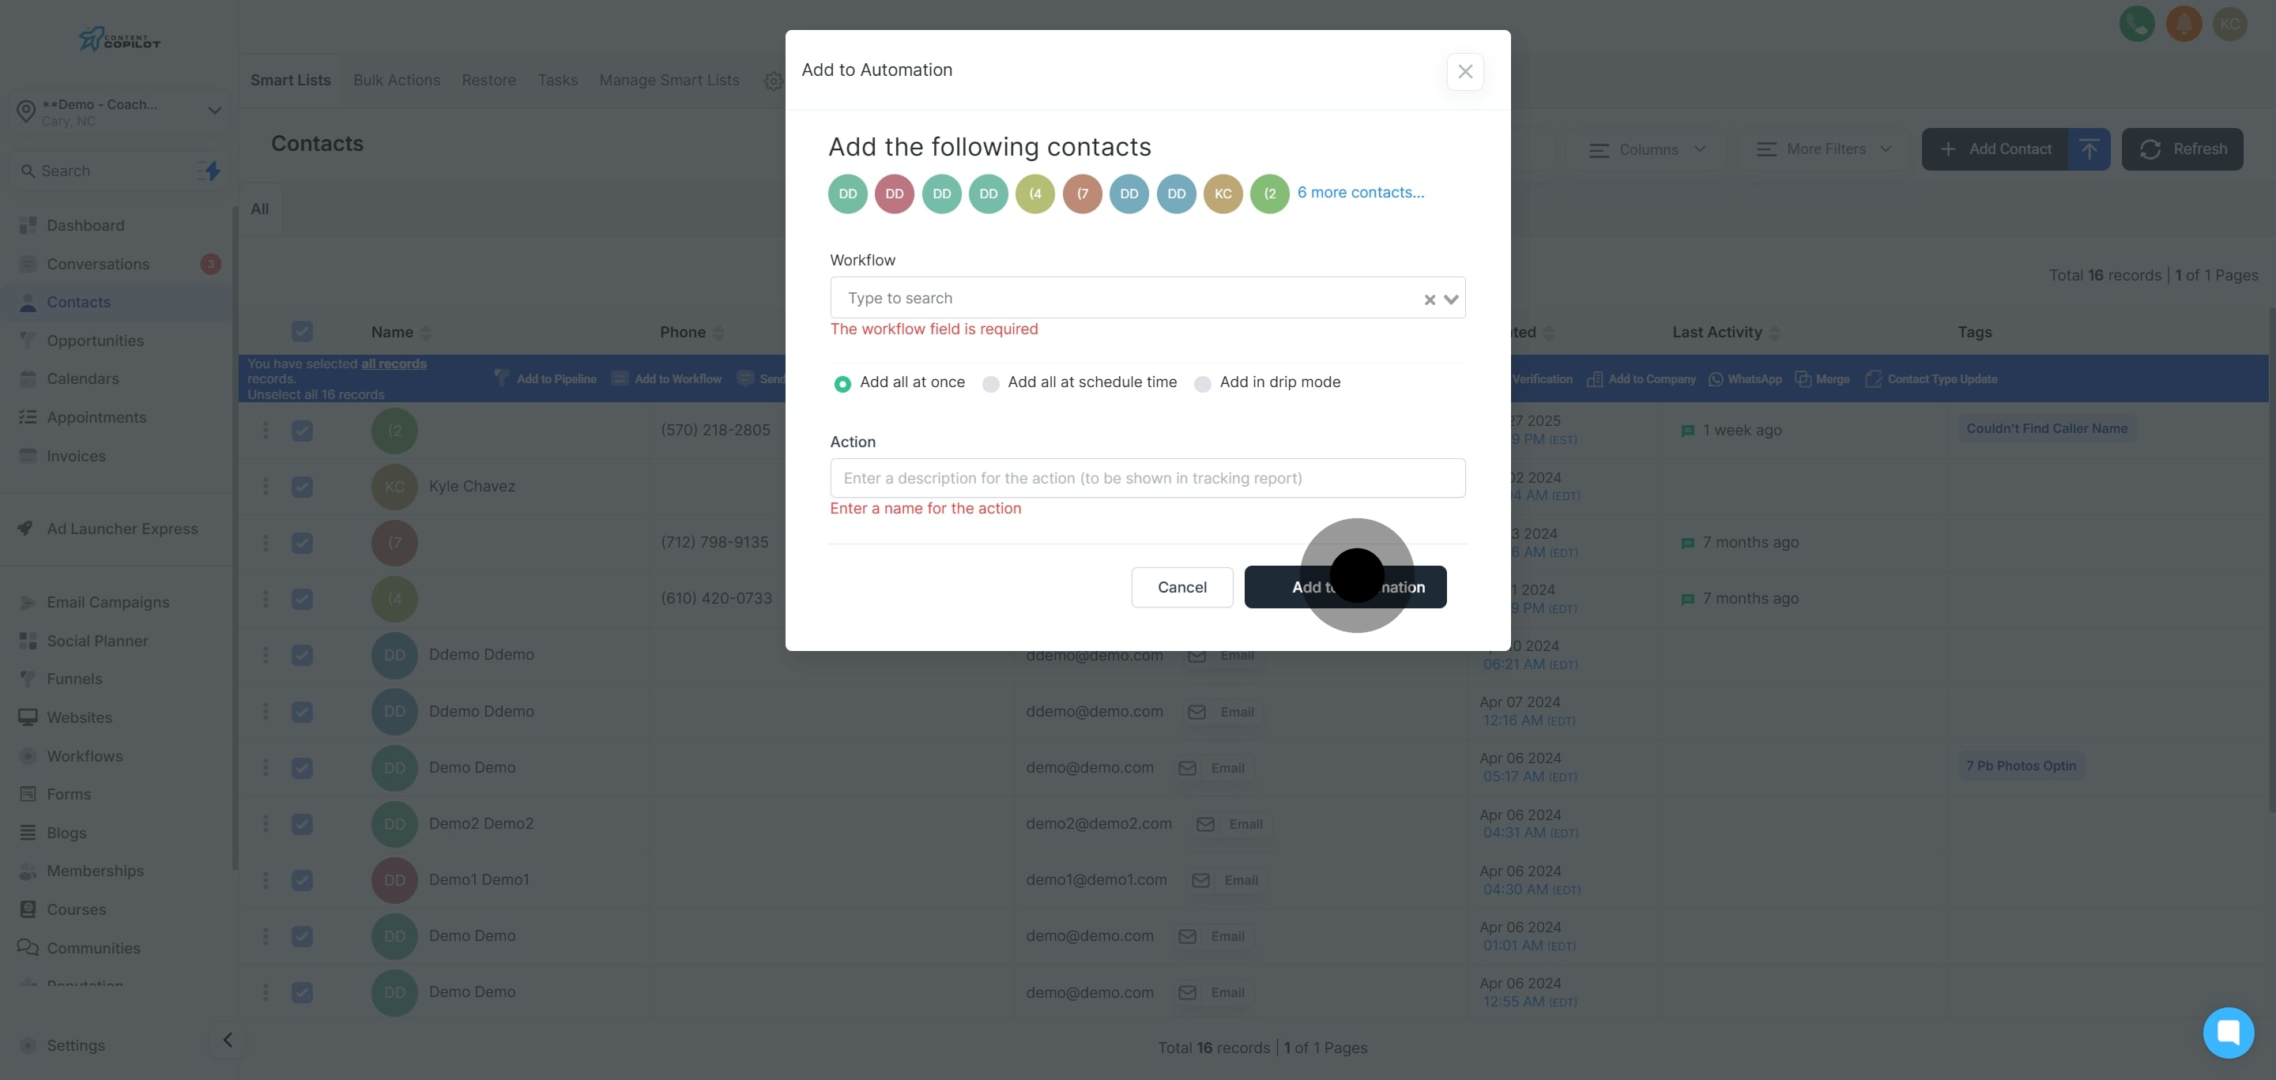Click the Merge contacts icon
This screenshot has width=2276, height=1080.
(1803, 379)
